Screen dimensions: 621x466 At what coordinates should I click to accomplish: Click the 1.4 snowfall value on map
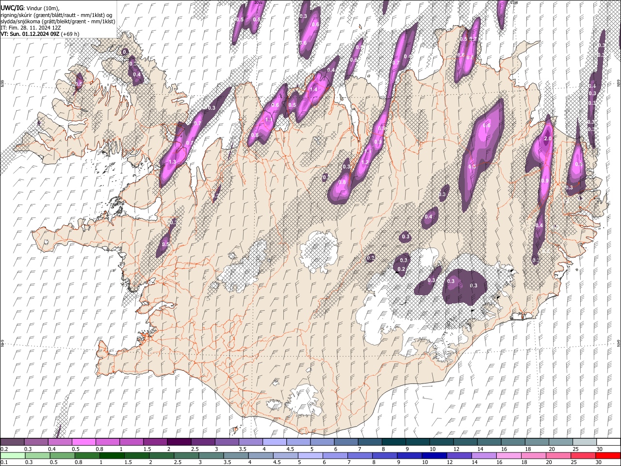313,90
